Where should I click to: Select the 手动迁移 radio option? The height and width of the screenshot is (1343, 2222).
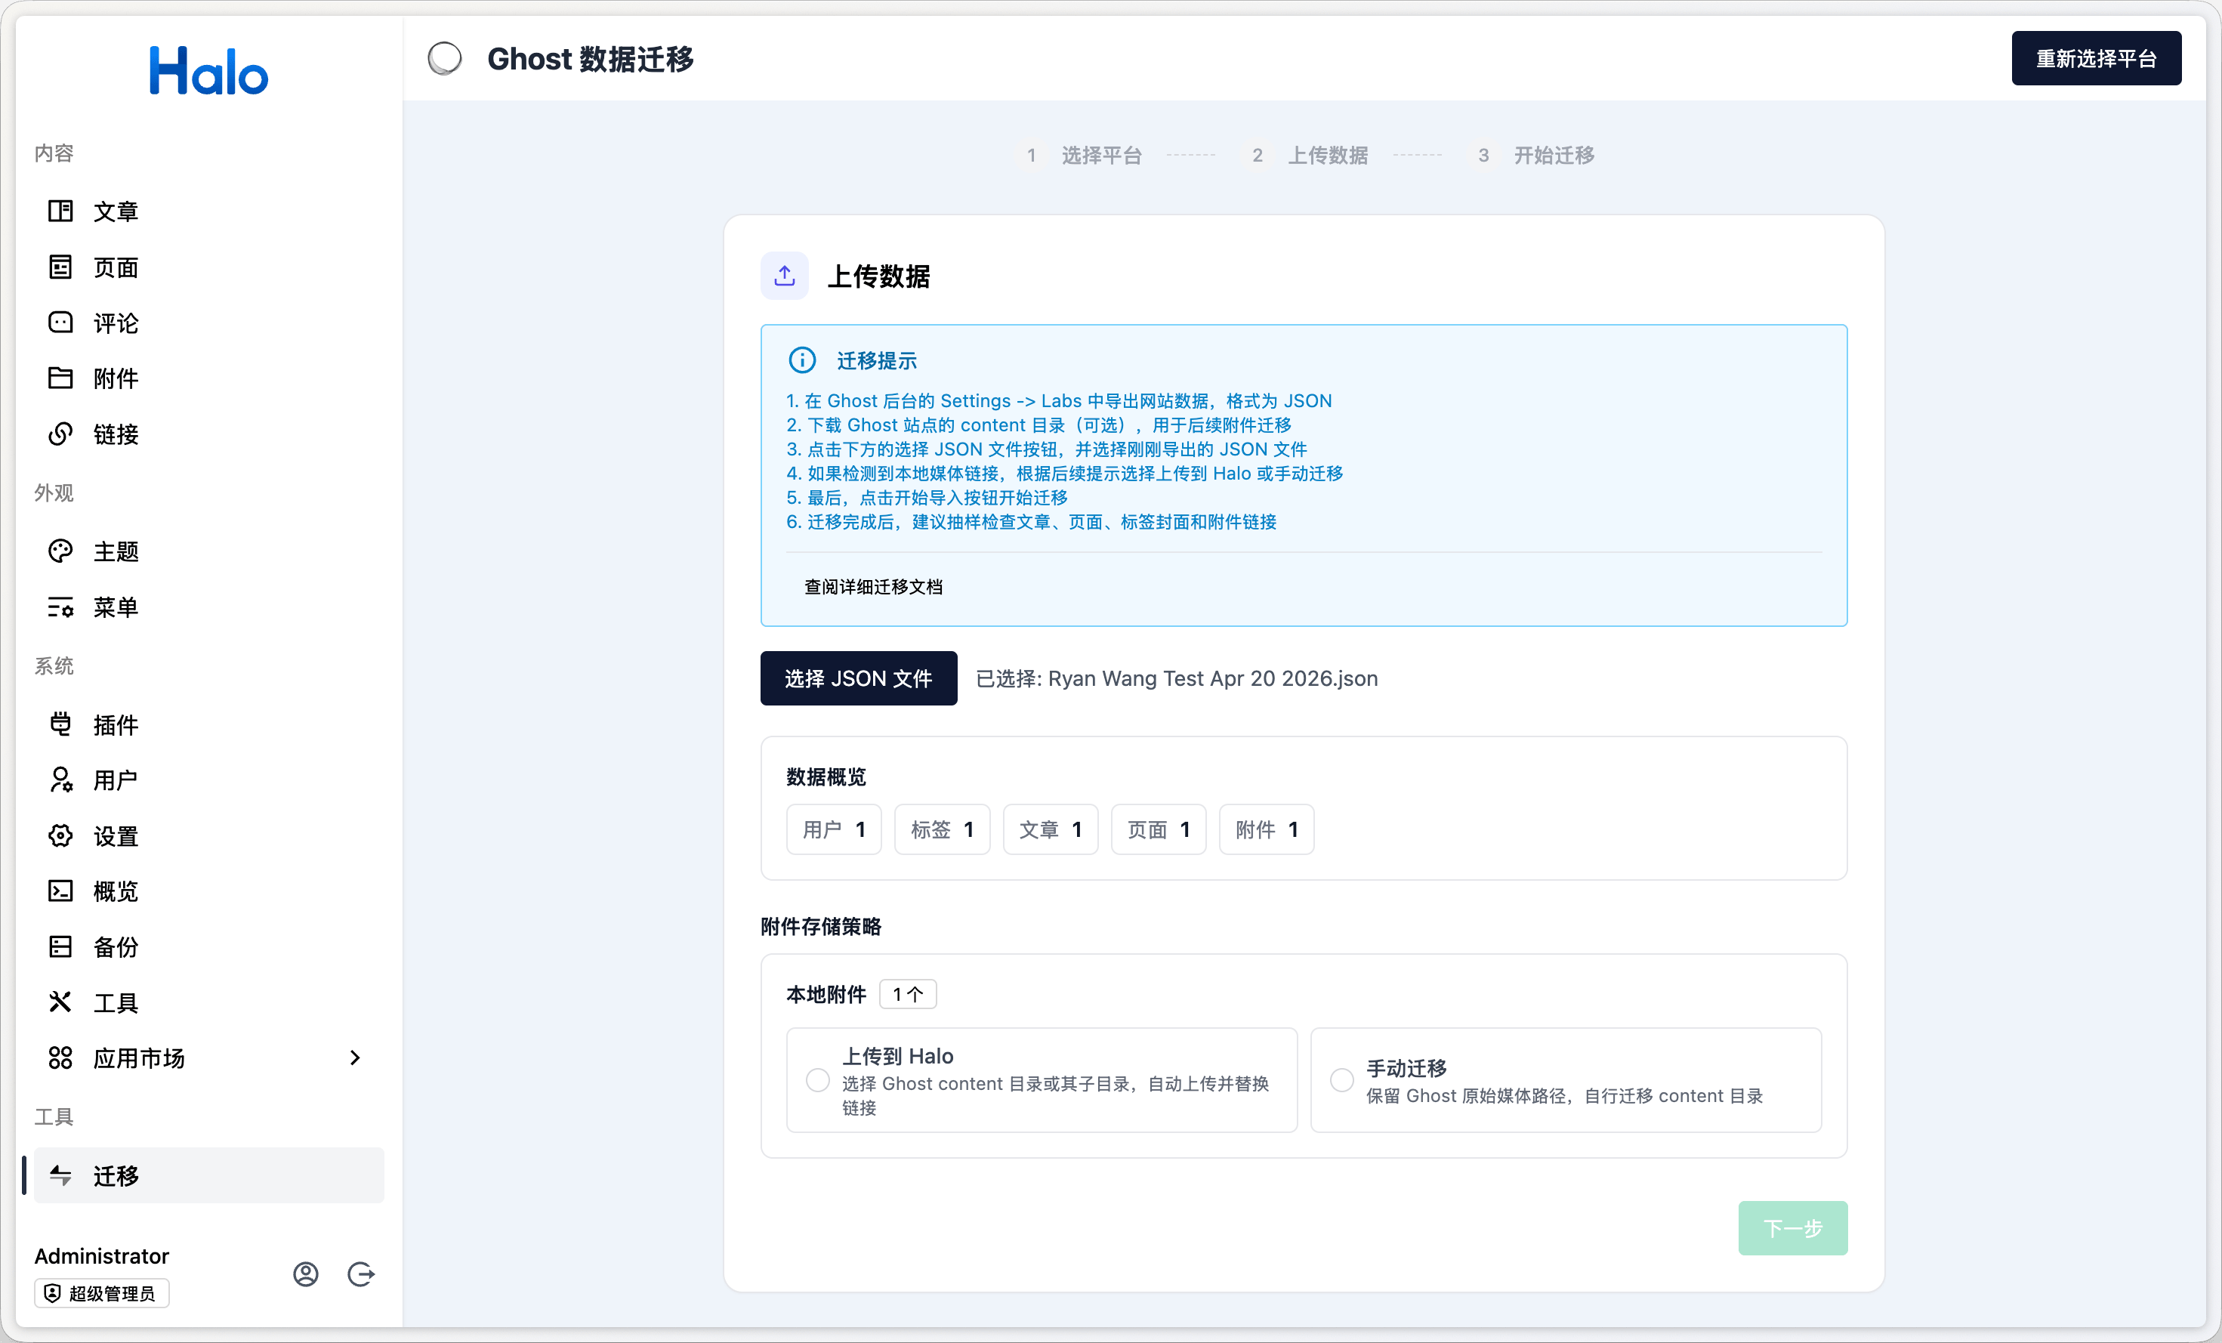point(1342,1079)
